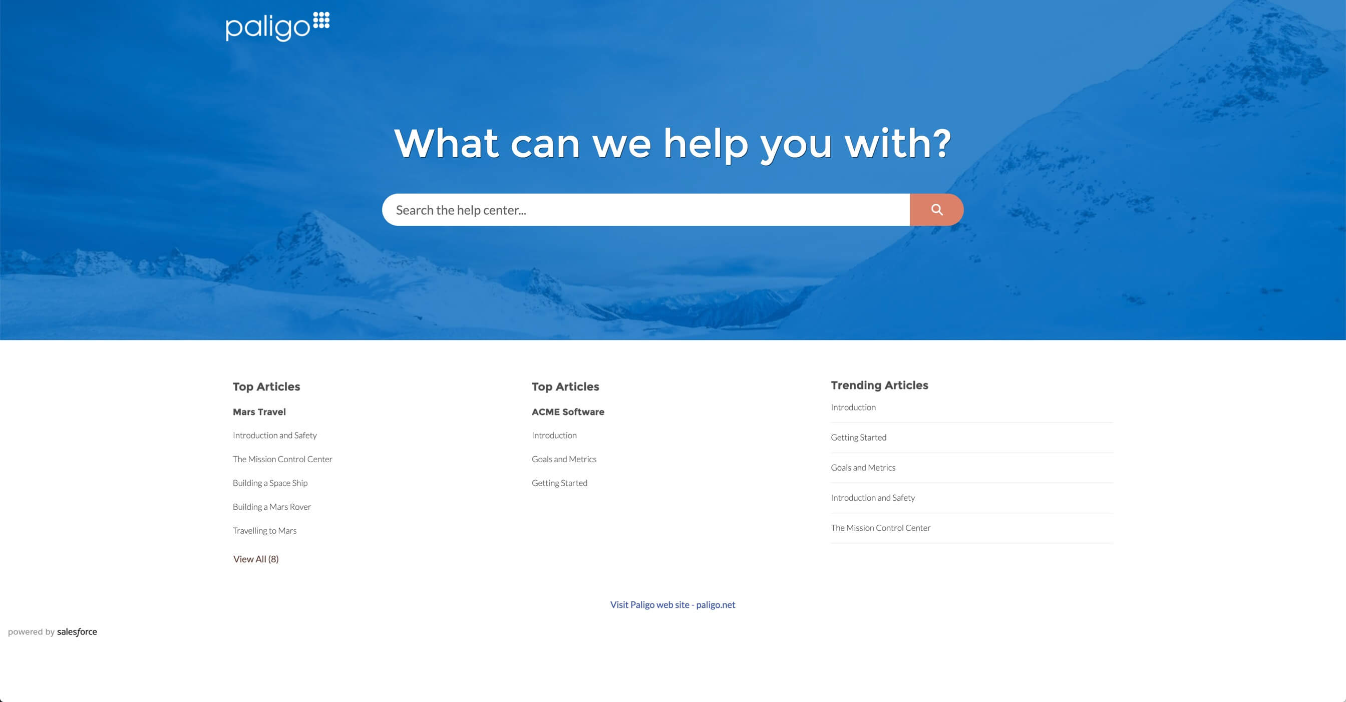Open Introduction and Safety article

pyautogui.click(x=275, y=435)
